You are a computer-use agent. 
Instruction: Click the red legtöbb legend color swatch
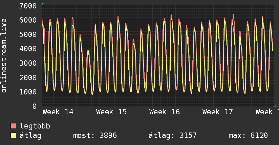pos(14,126)
